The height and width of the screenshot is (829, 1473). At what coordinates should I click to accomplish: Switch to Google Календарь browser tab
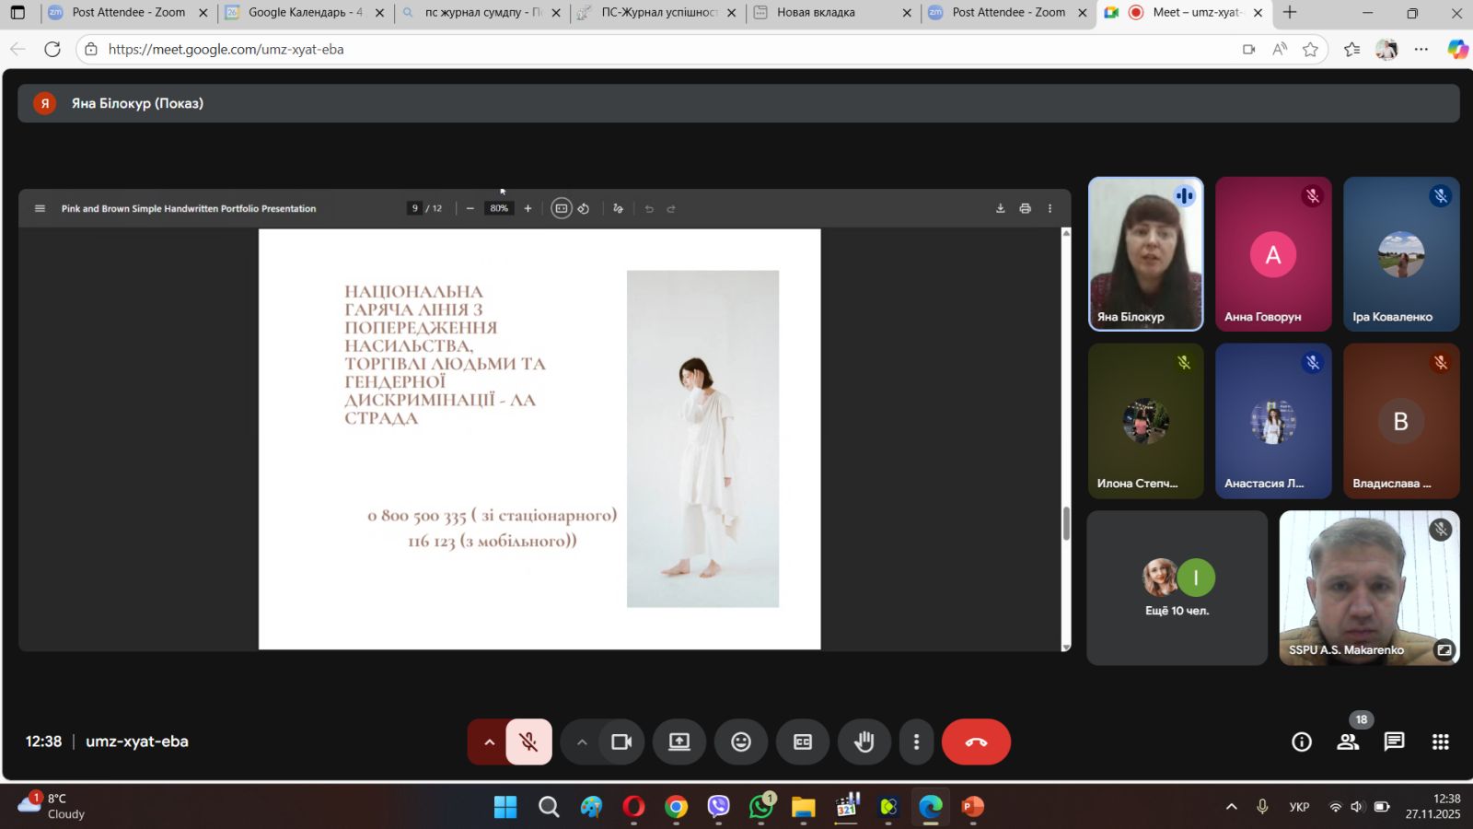click(x=304, y=13)
